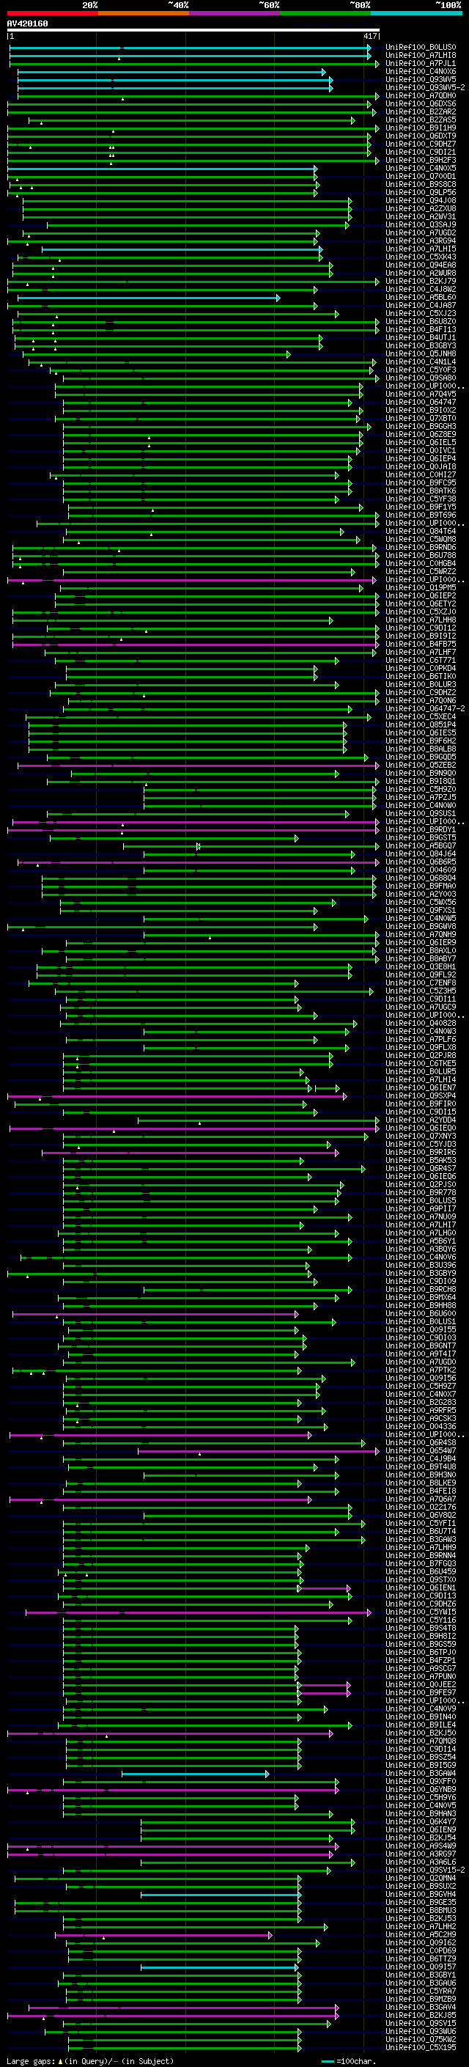Select the AV420160 query sequence label

[x=27, y=24]
